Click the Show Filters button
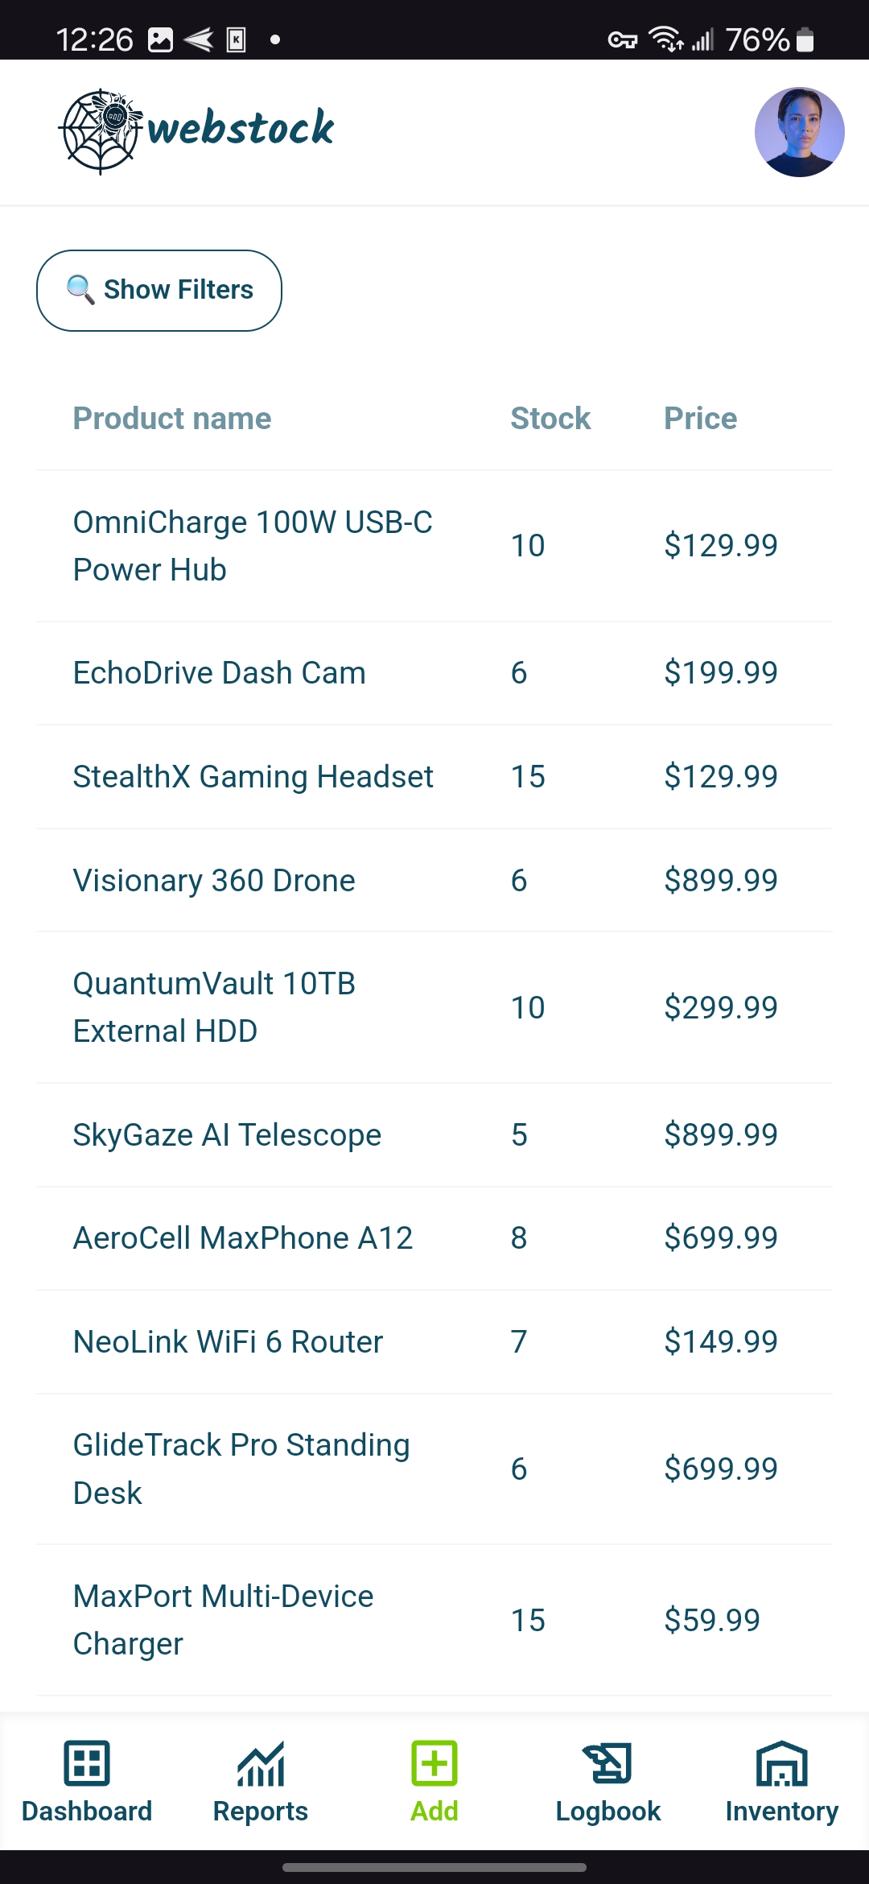Image resolution: width=869 pixels, height=1884 pixels. click(x=159, y=290)
